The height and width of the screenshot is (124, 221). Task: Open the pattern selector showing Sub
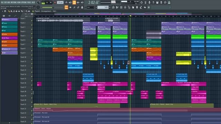point(103,7)
